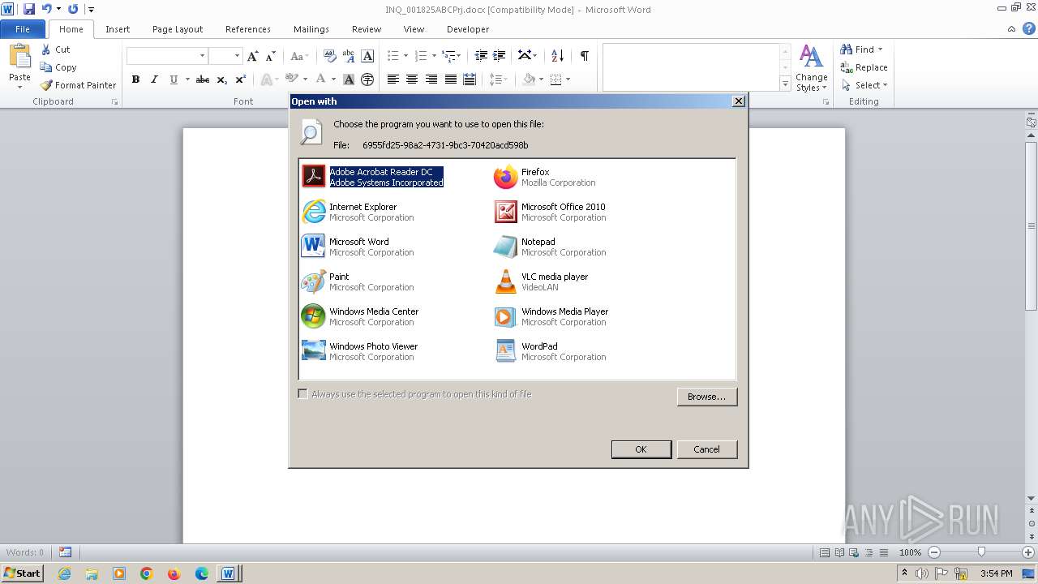Click the Shrink Font icon
Viewport: 1038px width, 584px height.
point(271,56)
